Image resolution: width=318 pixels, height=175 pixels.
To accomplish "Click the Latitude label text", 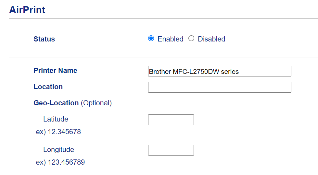I will point(56,119).
